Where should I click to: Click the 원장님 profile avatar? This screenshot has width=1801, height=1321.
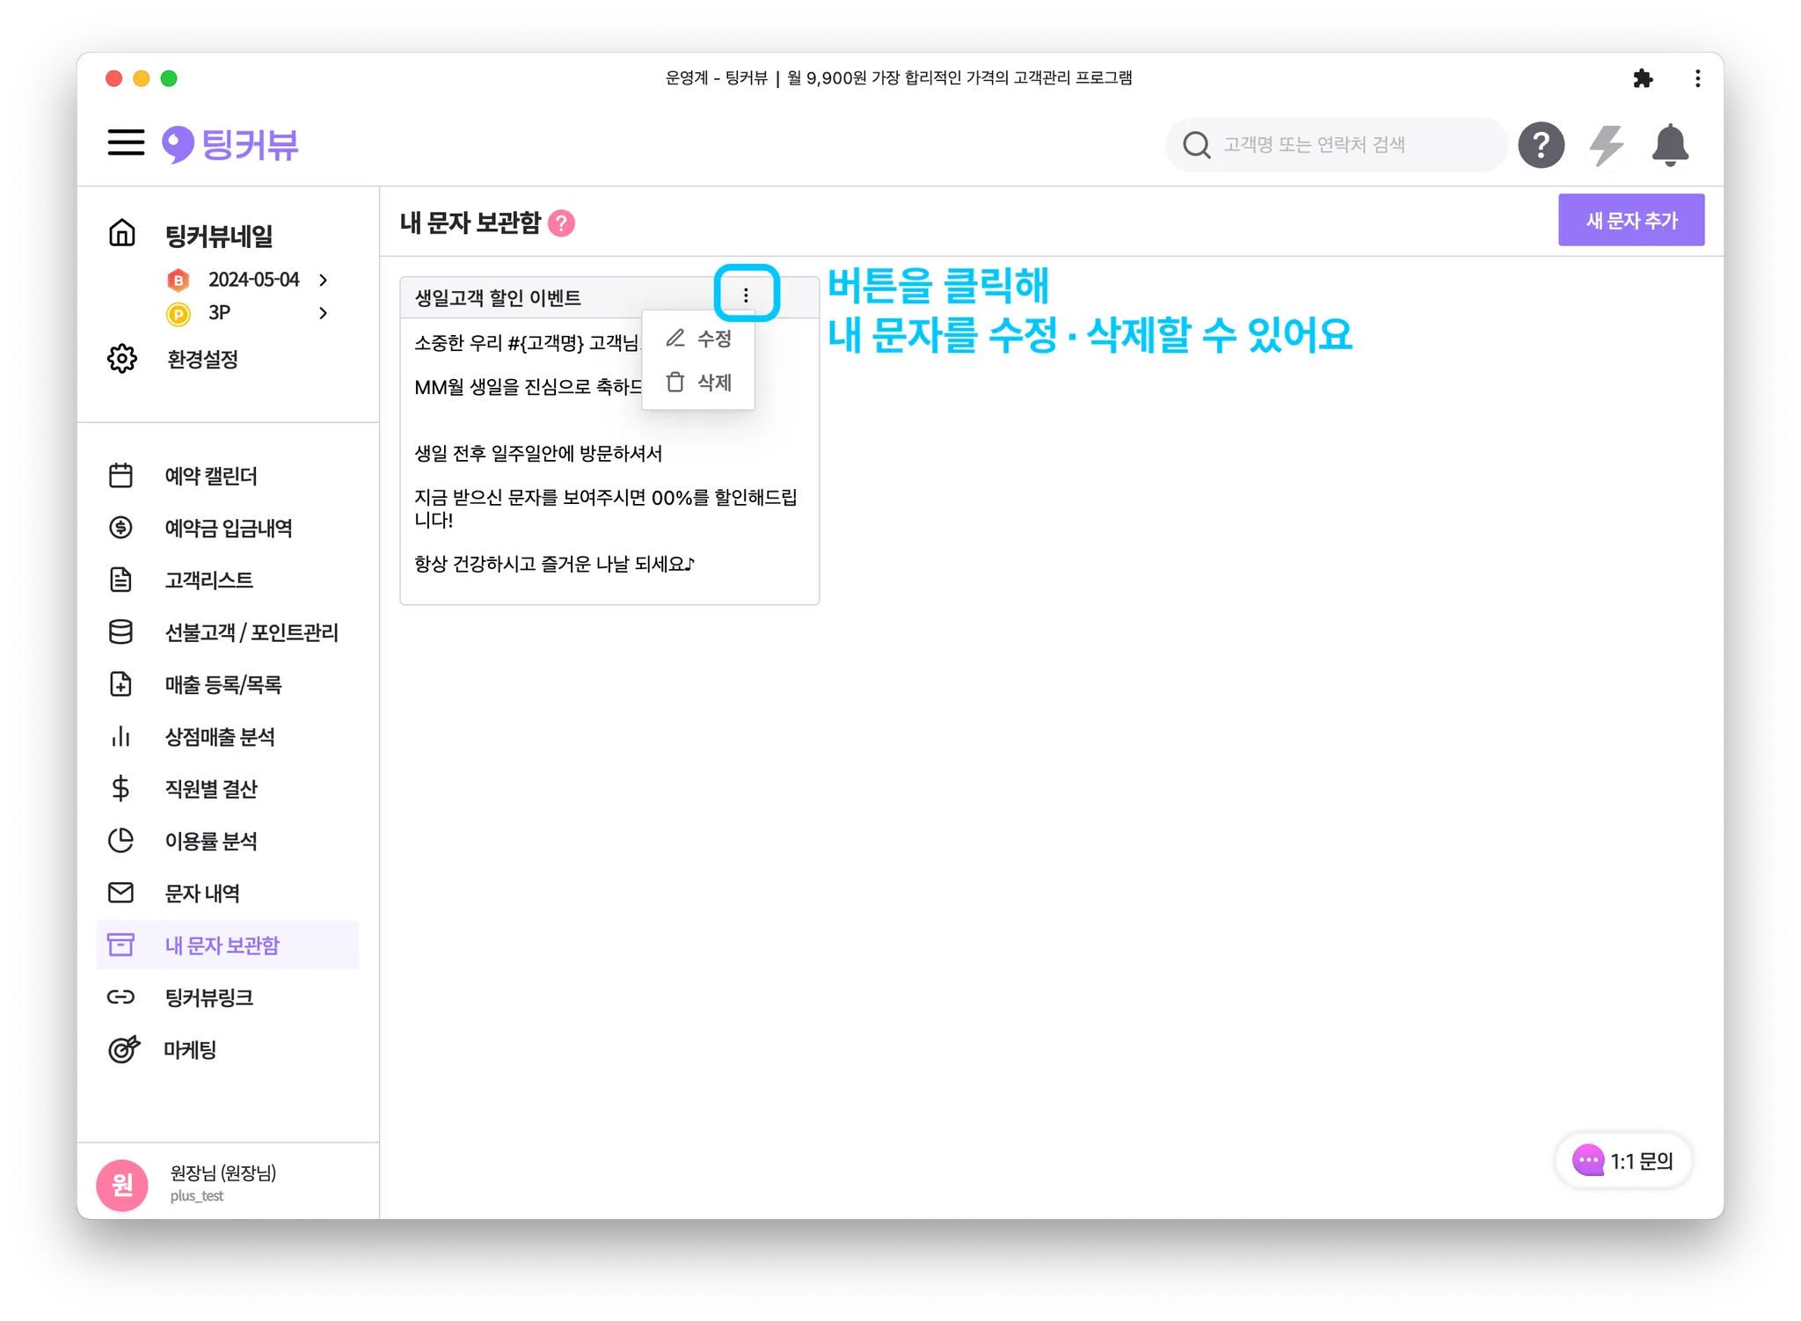122,1185
